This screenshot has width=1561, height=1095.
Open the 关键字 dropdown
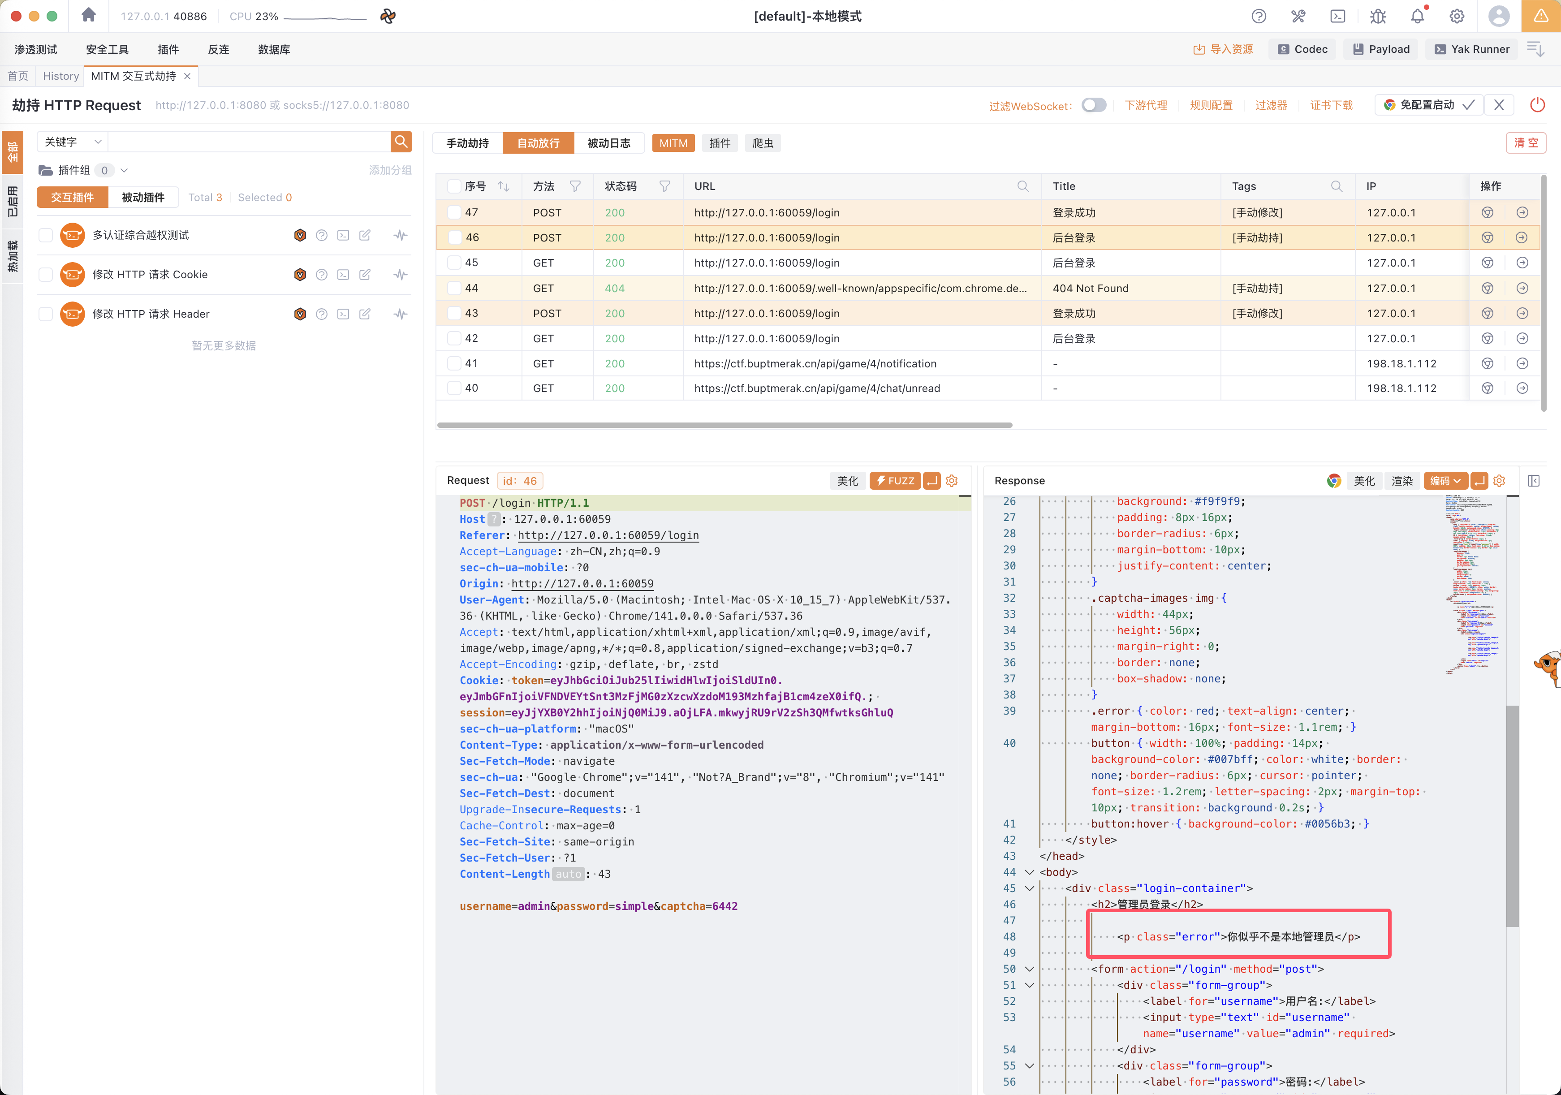pyautogui.click(x=72, y=142)
